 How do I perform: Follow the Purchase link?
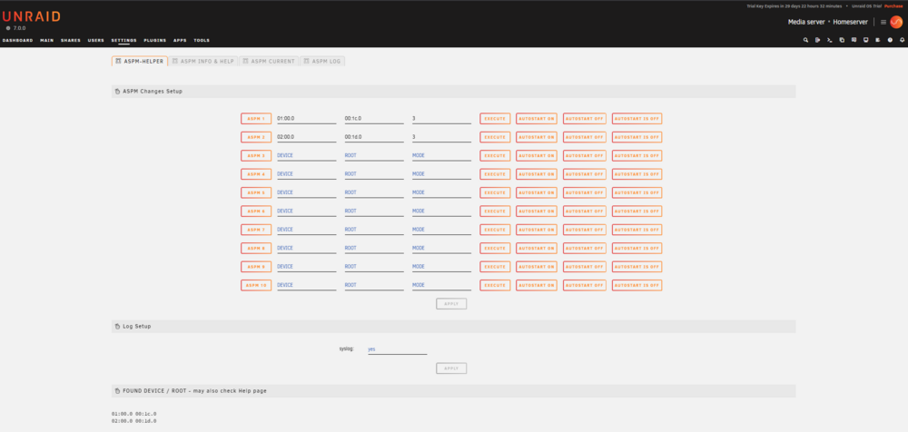(x=893, y=5)
